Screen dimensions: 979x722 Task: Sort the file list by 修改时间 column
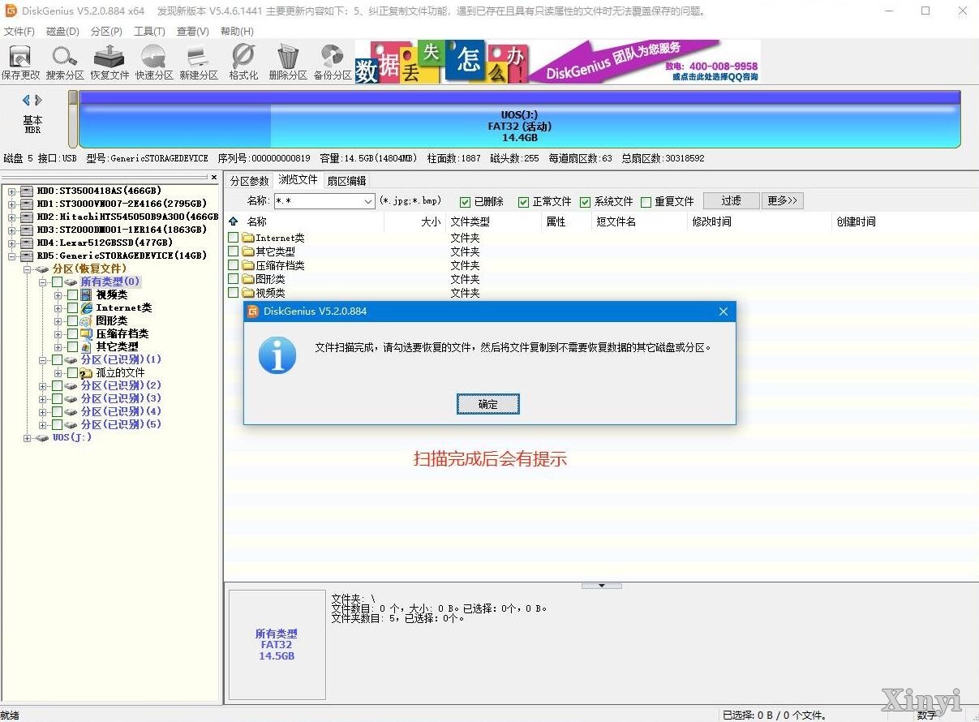click(x=711, y=221)
